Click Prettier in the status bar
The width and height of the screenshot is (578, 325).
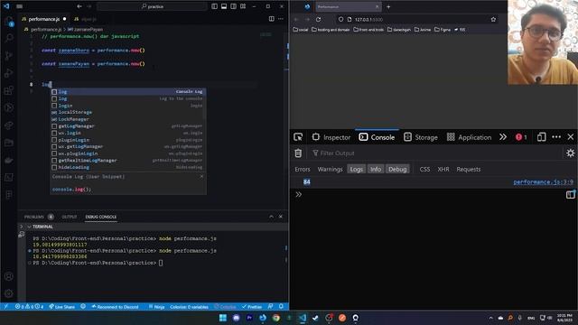point(252,306)
